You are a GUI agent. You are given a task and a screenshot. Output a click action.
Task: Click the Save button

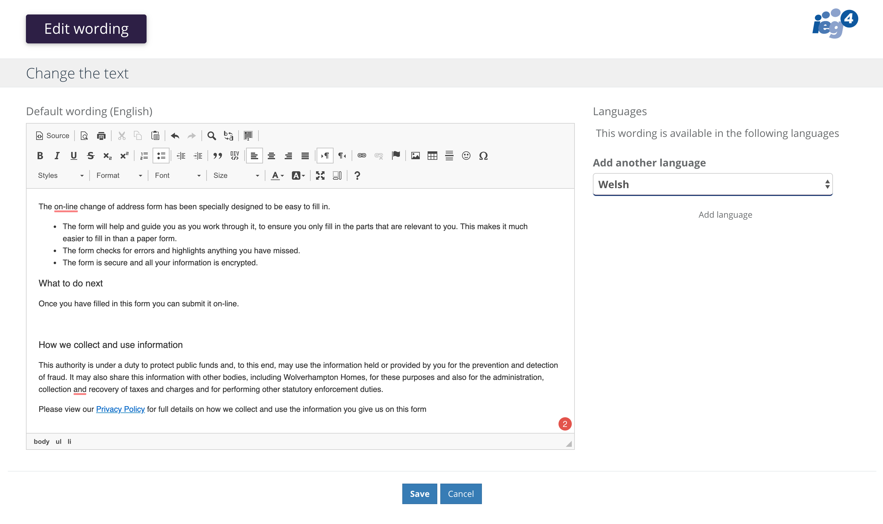(419, 494)
